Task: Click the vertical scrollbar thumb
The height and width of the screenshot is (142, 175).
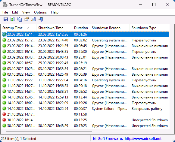Action: pyautogui.click(x=172, y=33)
